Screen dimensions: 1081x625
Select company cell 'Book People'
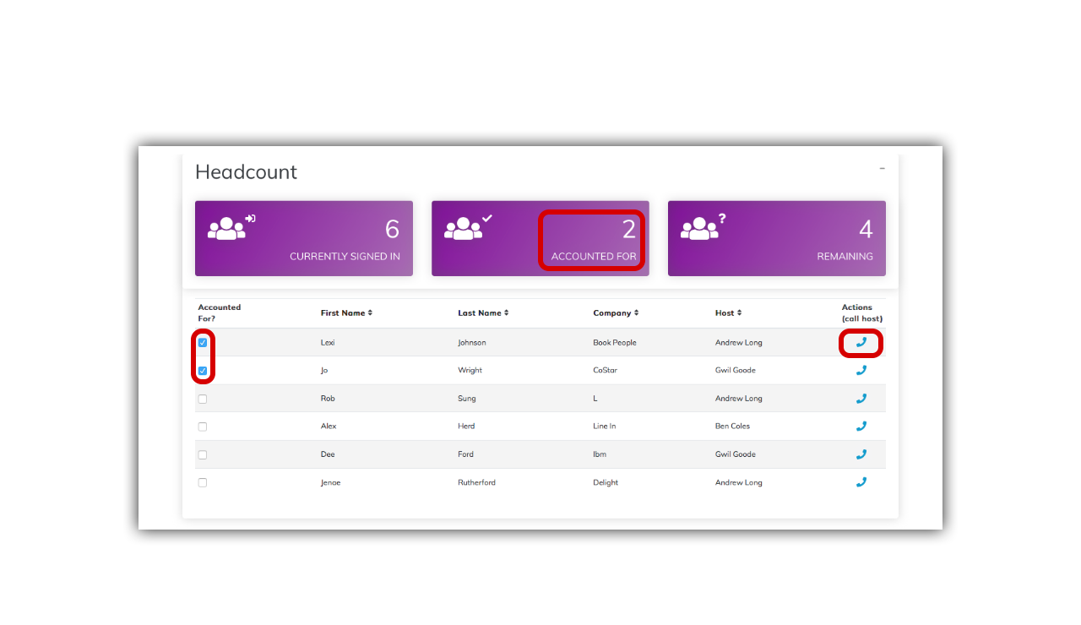615,343
